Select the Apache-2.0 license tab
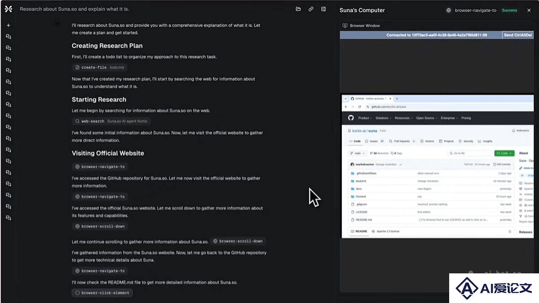The width and height of the screenshot is (539, 303). pos(386,232)
